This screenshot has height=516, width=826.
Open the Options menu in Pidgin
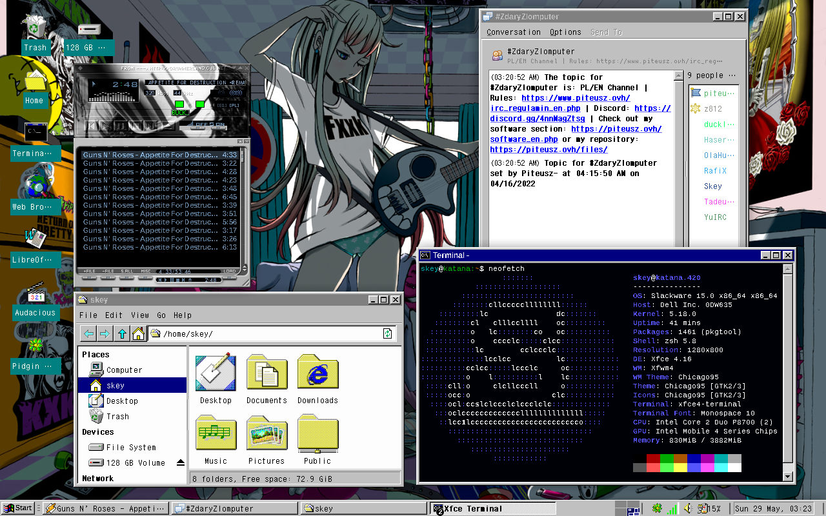[x=566, y=32]
